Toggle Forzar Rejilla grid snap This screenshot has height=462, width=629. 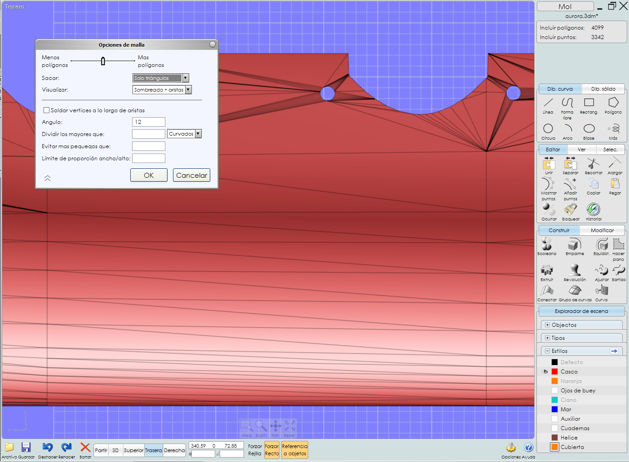point(255,450)
